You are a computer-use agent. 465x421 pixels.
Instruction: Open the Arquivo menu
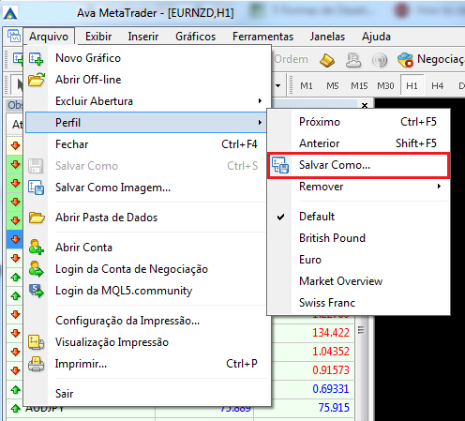pyautogui.click(x=49, y=37)
